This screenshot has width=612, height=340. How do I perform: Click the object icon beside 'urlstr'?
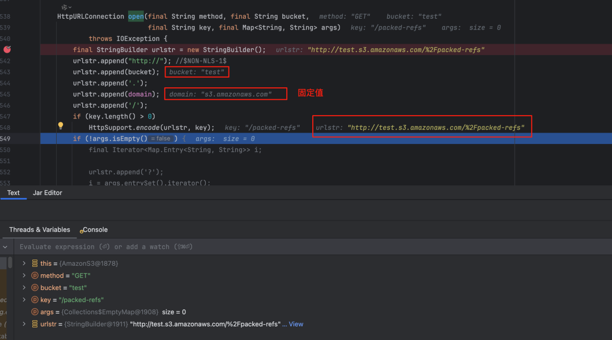[x=35, y=324]
